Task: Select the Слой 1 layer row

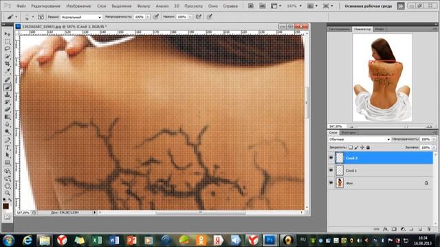Action: point(380,170)
